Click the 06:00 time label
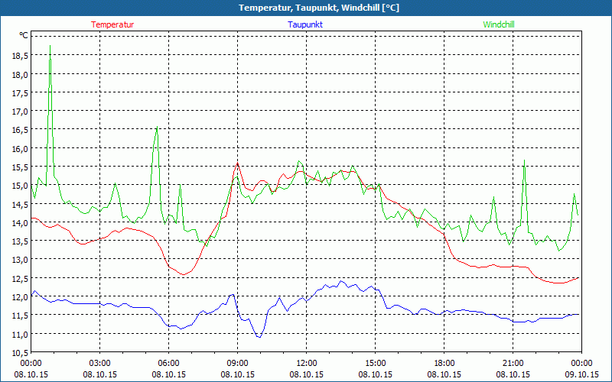This screenshot has width=612, height=382. [x=168, y=364]
